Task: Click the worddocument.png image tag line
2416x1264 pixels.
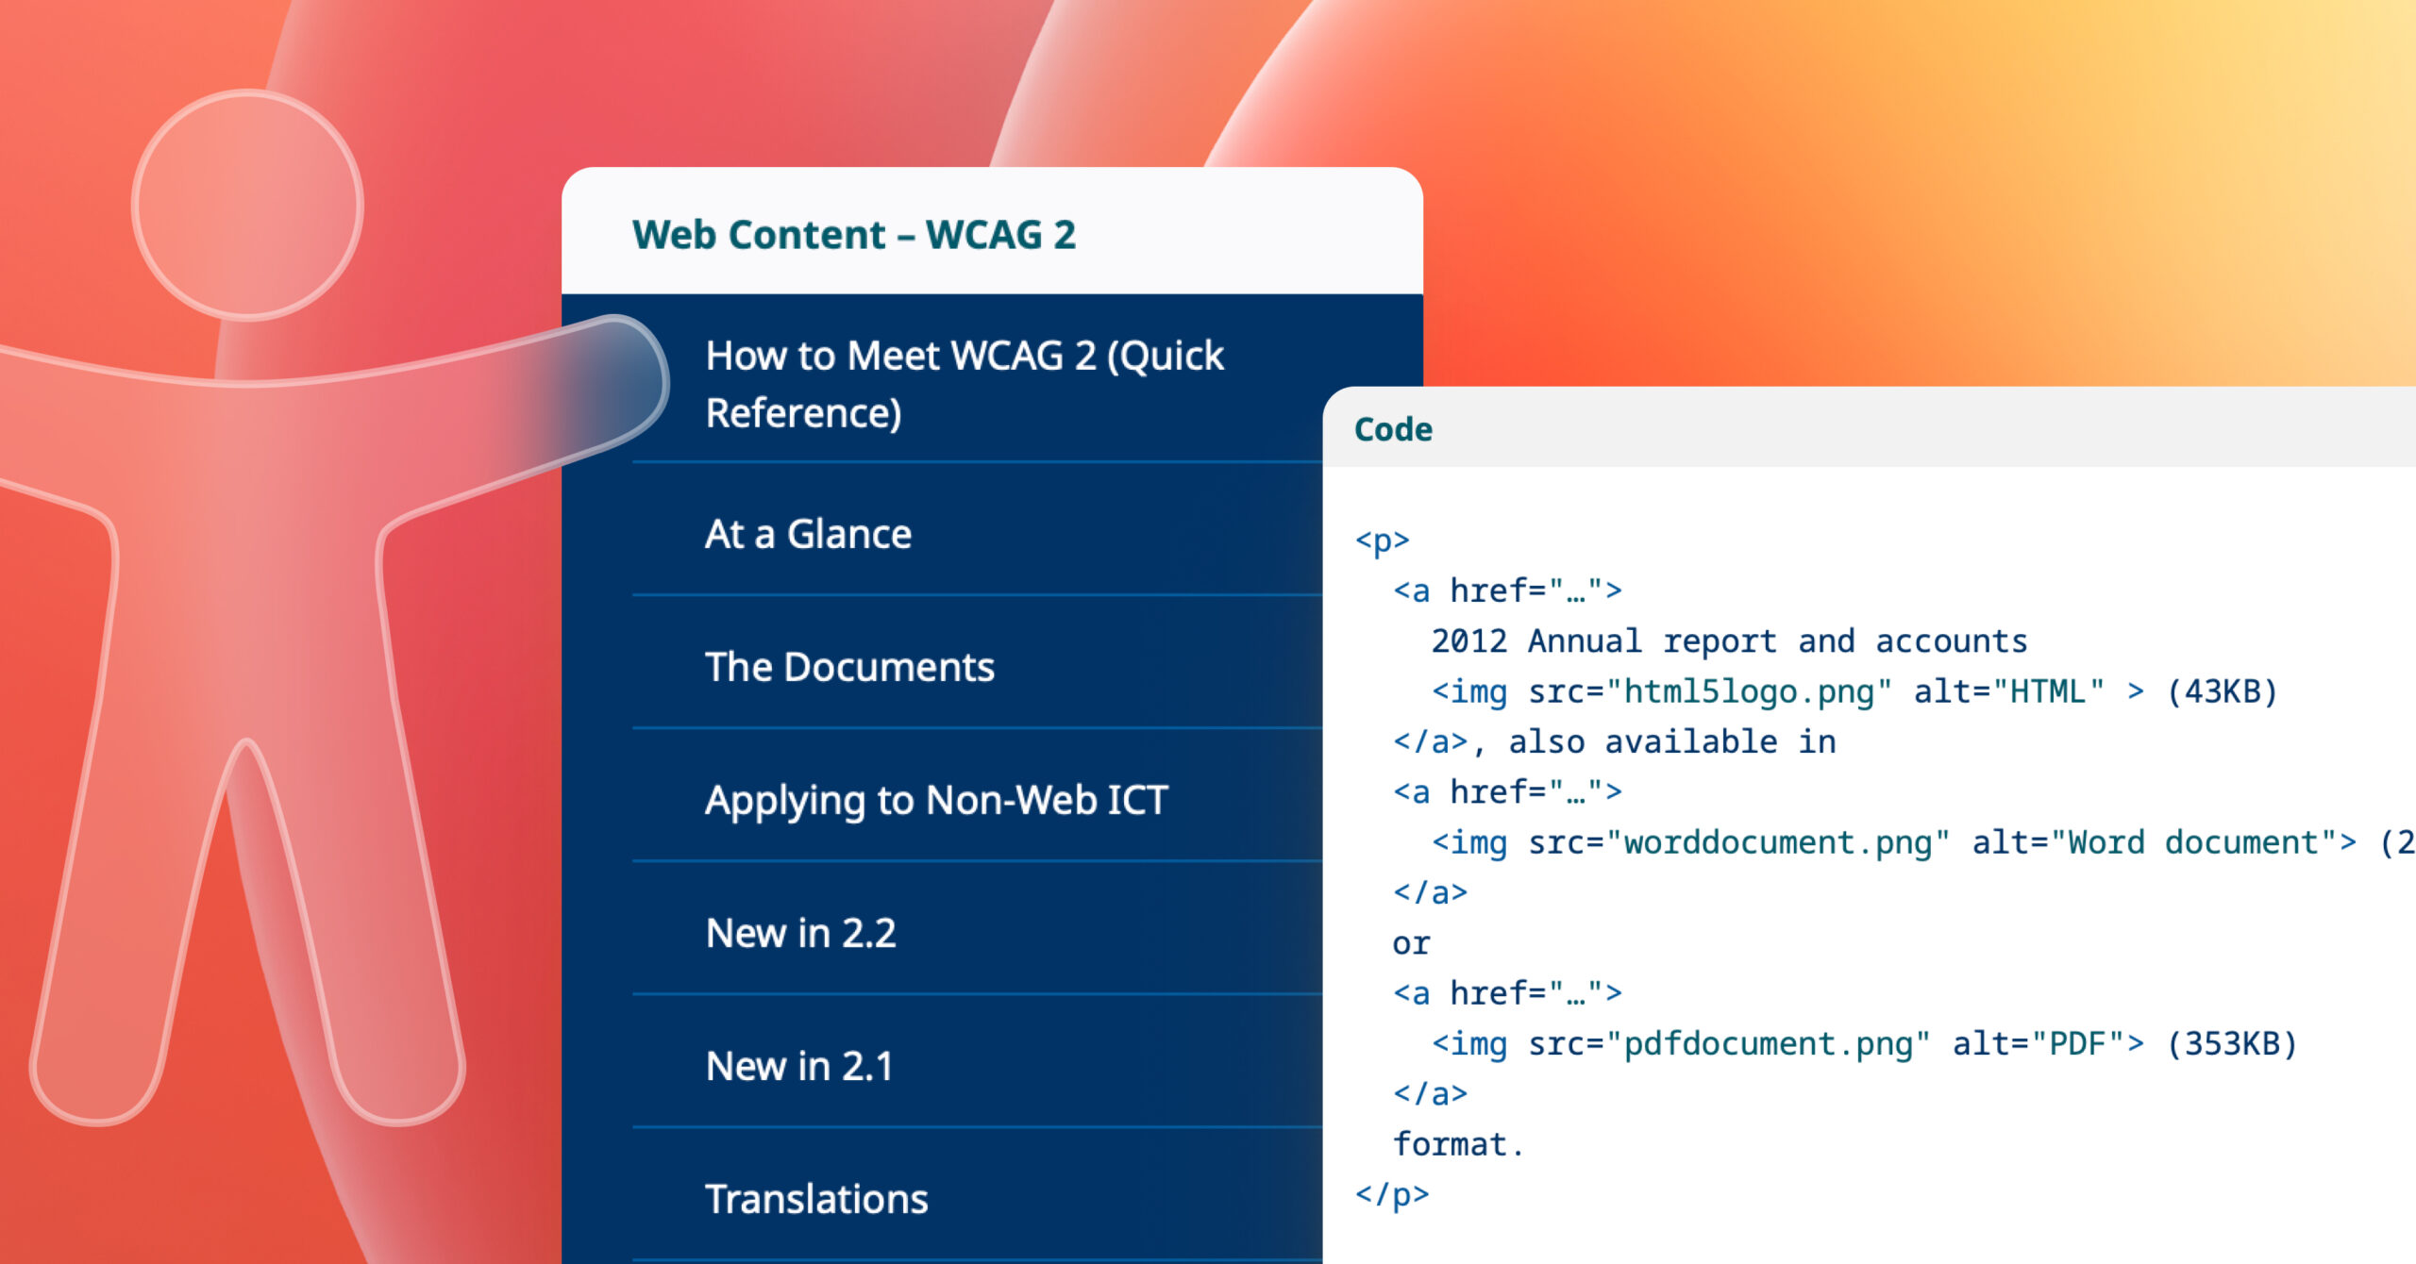Action: pos(1893,842)
